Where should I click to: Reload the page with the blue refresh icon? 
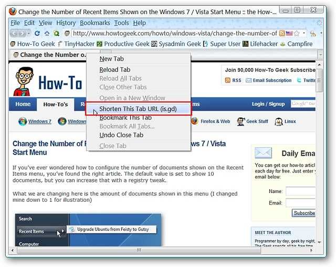(37, 34)
